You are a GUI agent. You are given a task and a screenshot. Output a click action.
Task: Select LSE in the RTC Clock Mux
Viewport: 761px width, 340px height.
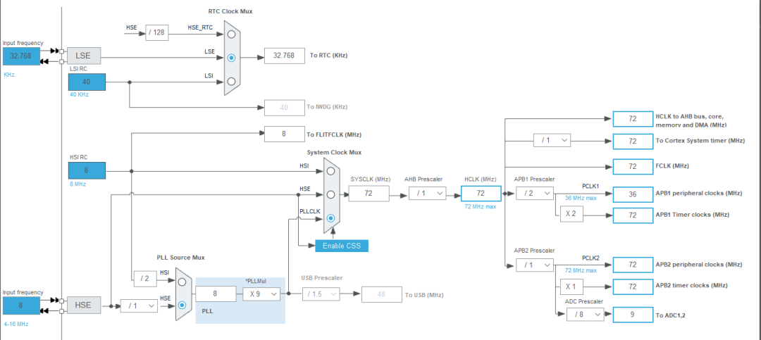232,58
